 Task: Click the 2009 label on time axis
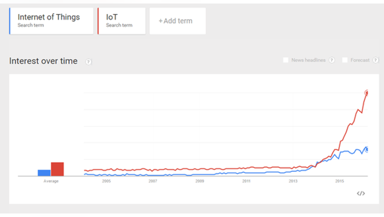tap(200, 181)
